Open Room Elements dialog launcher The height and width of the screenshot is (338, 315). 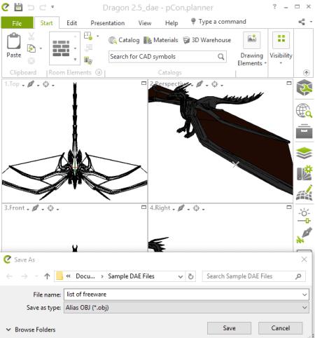click(99, 72)
